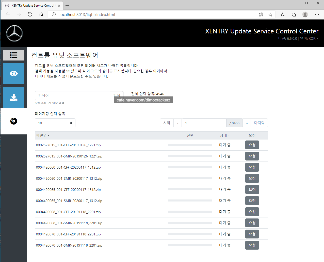324x262 pixels.
Task: Request 0002527015_001-CFF-20190126_1221.zip
Action: click(x=252, y=145)
